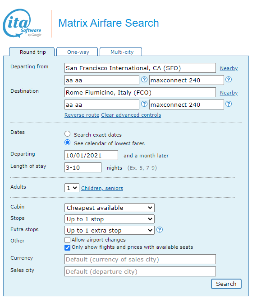Screen dimensions: 257x299
Task: Enable Allow airport changes checkbox
Action: point(67,240)
